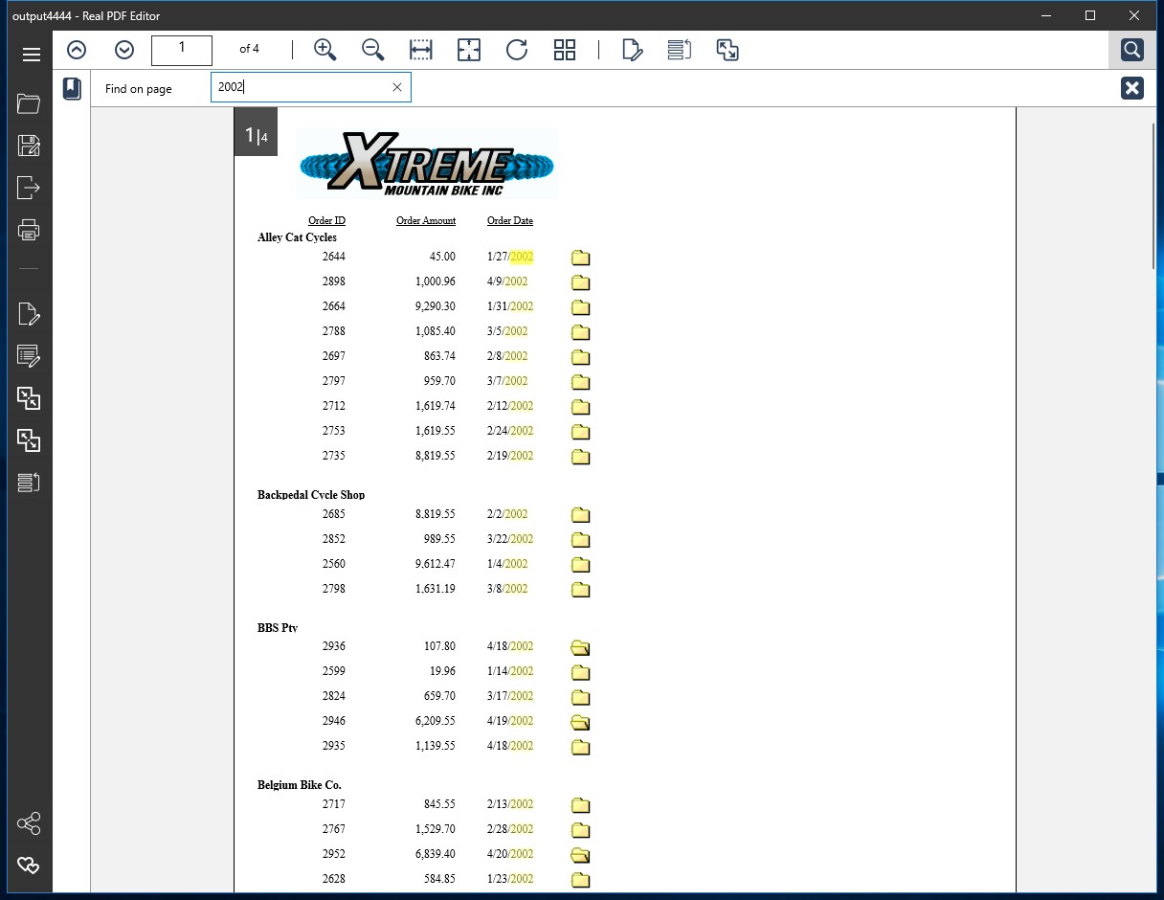Open bookmarks panel
This screenshot has width=1164, height=900.
click(x=72, y=89)
